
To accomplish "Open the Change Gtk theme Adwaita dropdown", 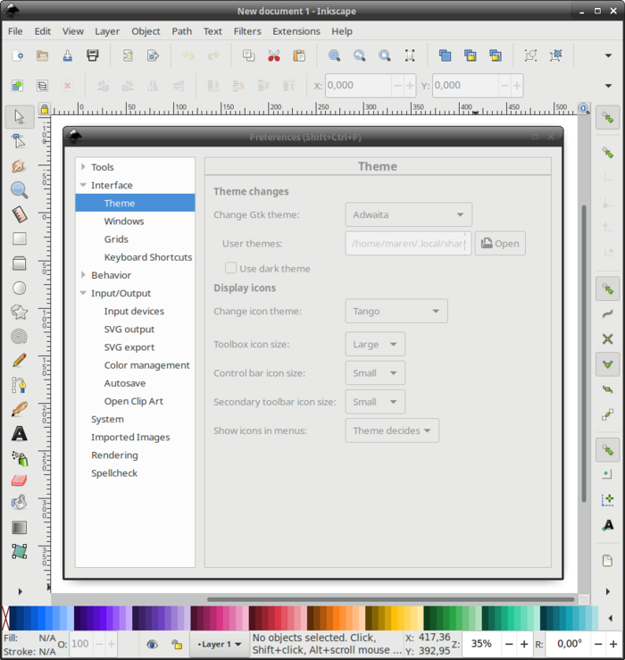I will point(409,214).
